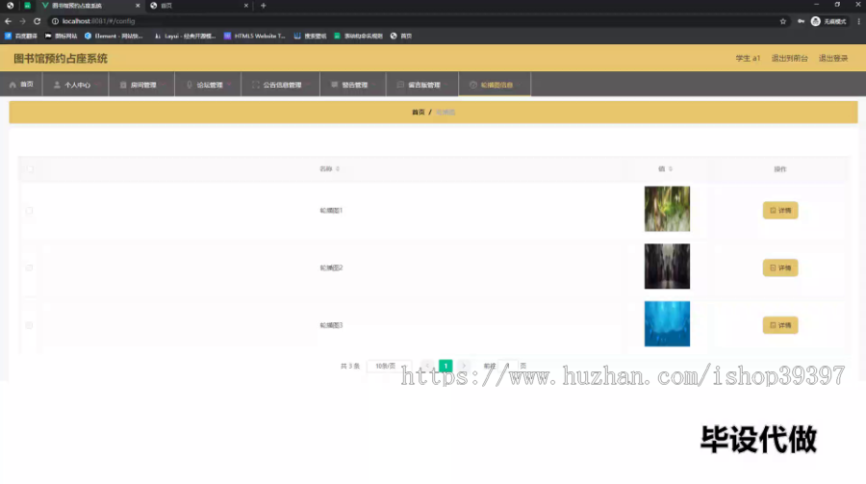Viewport: 866px width, 484px height.
Task: Click 退出到前台 in the header
Action: tap(789, 58)
